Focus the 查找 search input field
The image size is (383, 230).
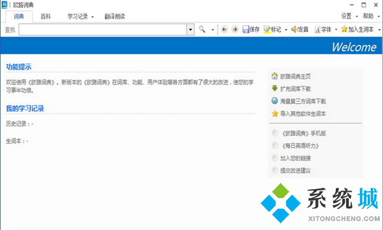[x=103, y=29]
